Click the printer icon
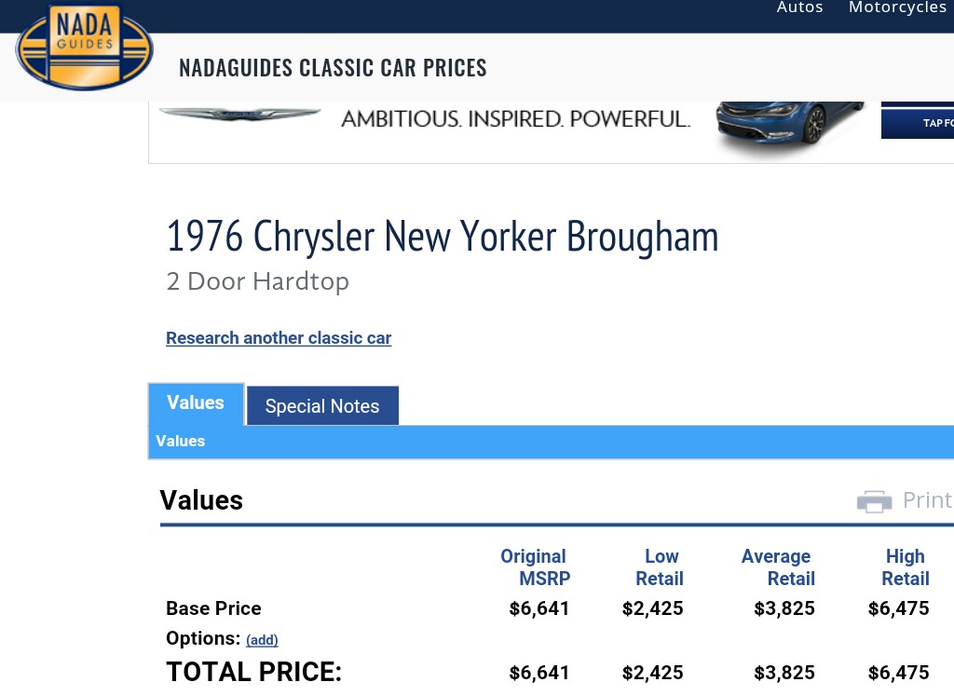This screenshot has width=954, height=696. (874, 501)
